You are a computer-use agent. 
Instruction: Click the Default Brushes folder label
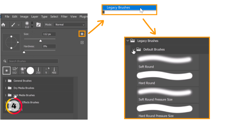coord(154,49)
